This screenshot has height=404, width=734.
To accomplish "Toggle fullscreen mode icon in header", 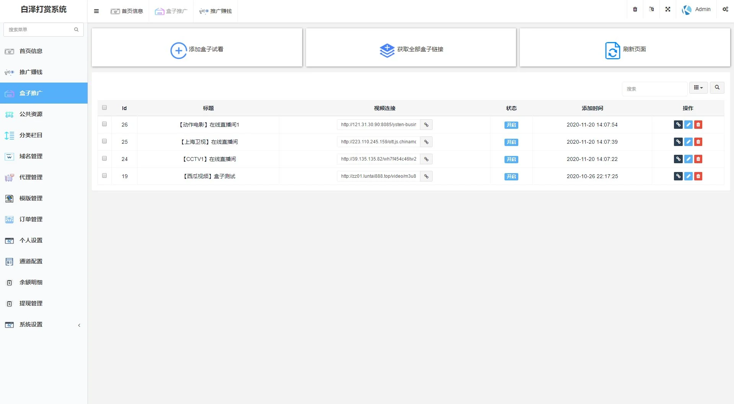I will tap(667, 9).
